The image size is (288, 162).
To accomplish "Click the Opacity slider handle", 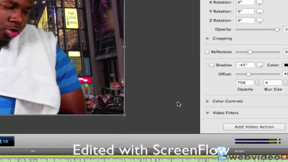I will (x=277, y=30).
